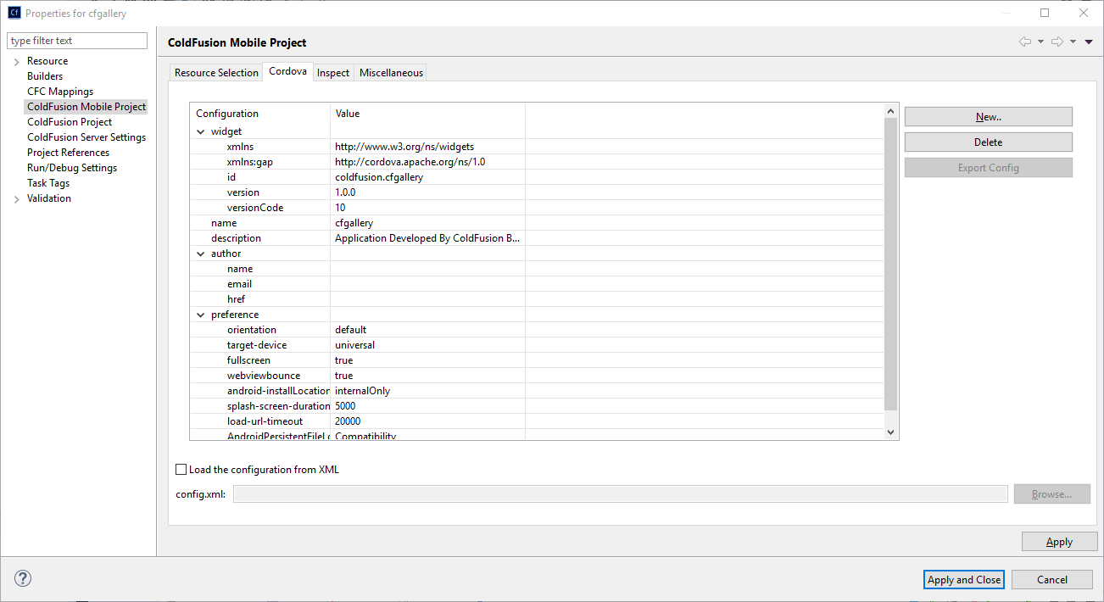Open the Inspect tab
Image resolution: width=1104 pixels, height=602 pixels.
[333, 73]
